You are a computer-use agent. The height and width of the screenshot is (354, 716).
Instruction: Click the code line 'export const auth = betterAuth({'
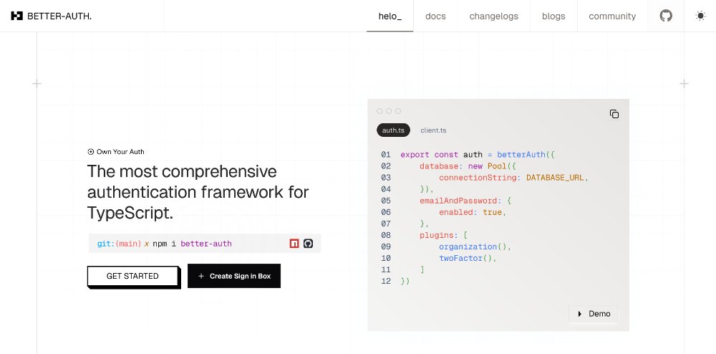pos(478,154)
